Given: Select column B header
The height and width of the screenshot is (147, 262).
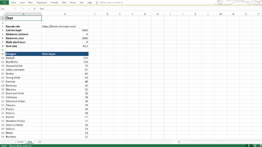Looking at the screenshot, I should [65, 14].
